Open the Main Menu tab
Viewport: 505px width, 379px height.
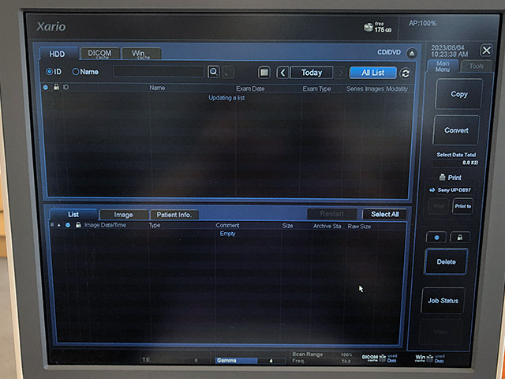[x=443, y=66]
